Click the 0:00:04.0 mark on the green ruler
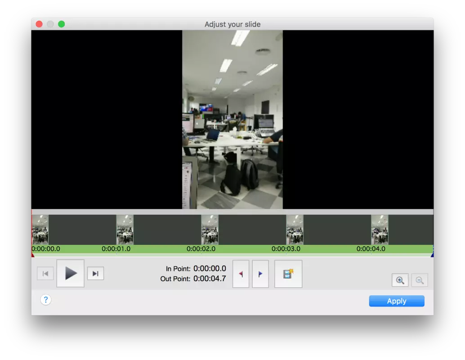The image size is (465, 360). [371, 249]
